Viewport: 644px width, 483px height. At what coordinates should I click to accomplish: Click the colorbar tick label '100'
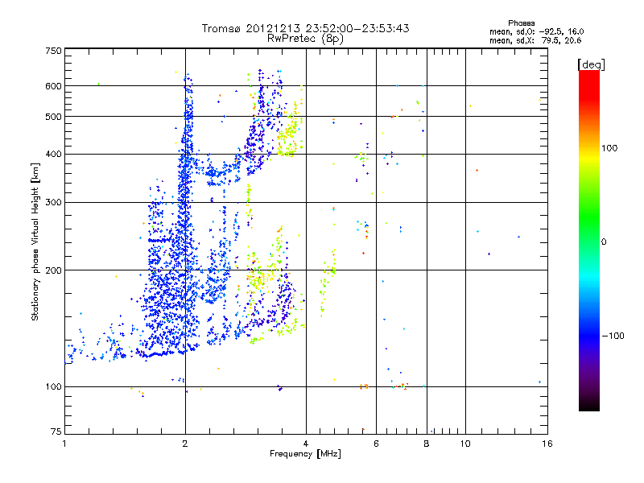609,148
